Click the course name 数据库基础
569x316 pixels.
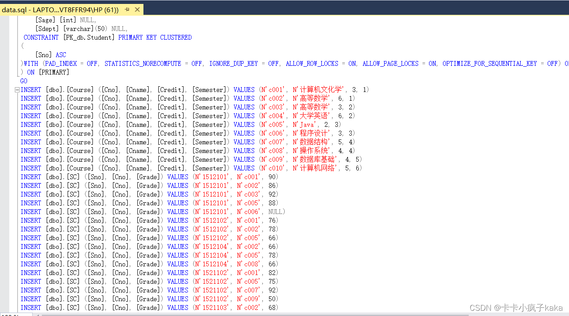[317, 160]
